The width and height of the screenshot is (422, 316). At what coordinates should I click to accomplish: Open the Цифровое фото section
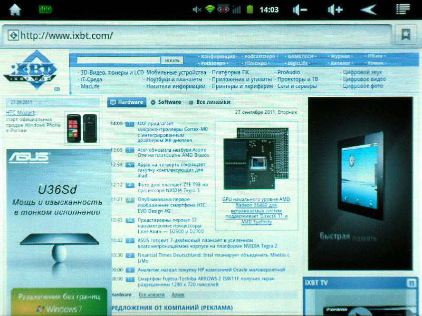[363, 86]
